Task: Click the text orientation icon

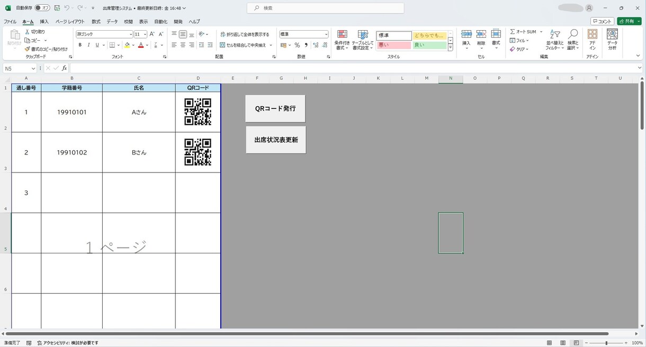Action: click(x=202, y=34)
